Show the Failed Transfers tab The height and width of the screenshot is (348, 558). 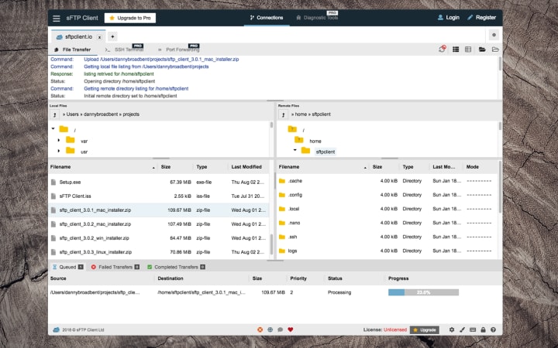[x=115, y=267]
